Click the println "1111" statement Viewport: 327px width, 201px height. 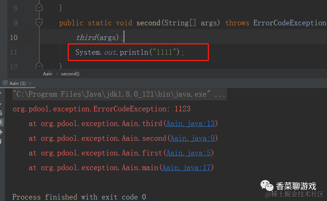pos(129,52)
